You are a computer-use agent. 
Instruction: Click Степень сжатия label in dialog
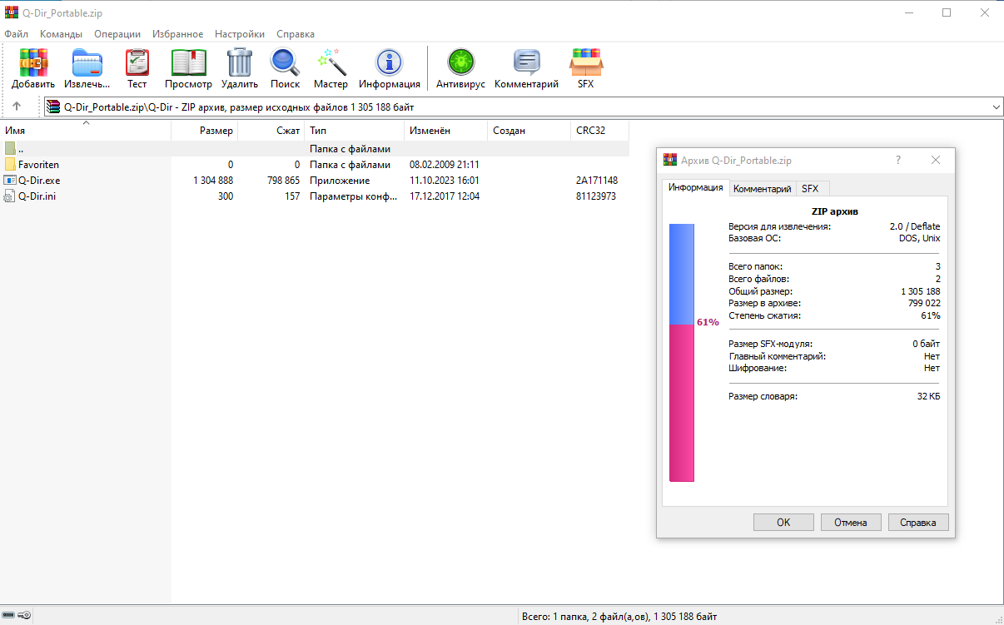click(x=764, y=315)
